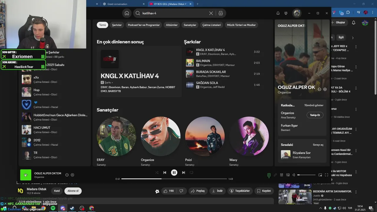Open Spotify from the Windows taskbar
This screenshot has height=212, width=377.
point(53,208)
